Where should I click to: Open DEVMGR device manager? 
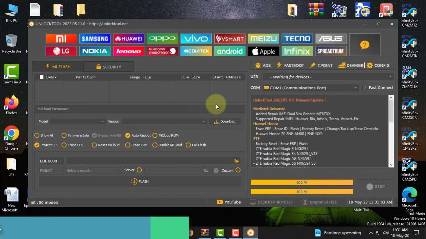351,65
